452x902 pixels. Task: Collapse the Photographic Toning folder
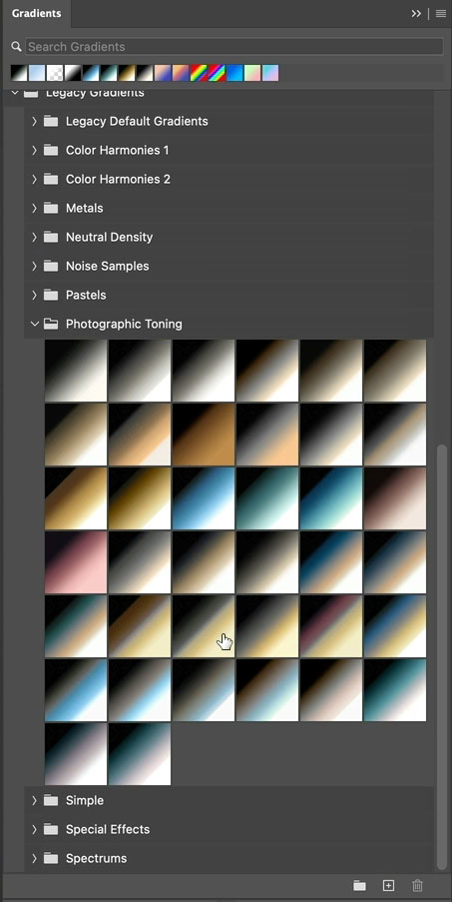(35, 324)
